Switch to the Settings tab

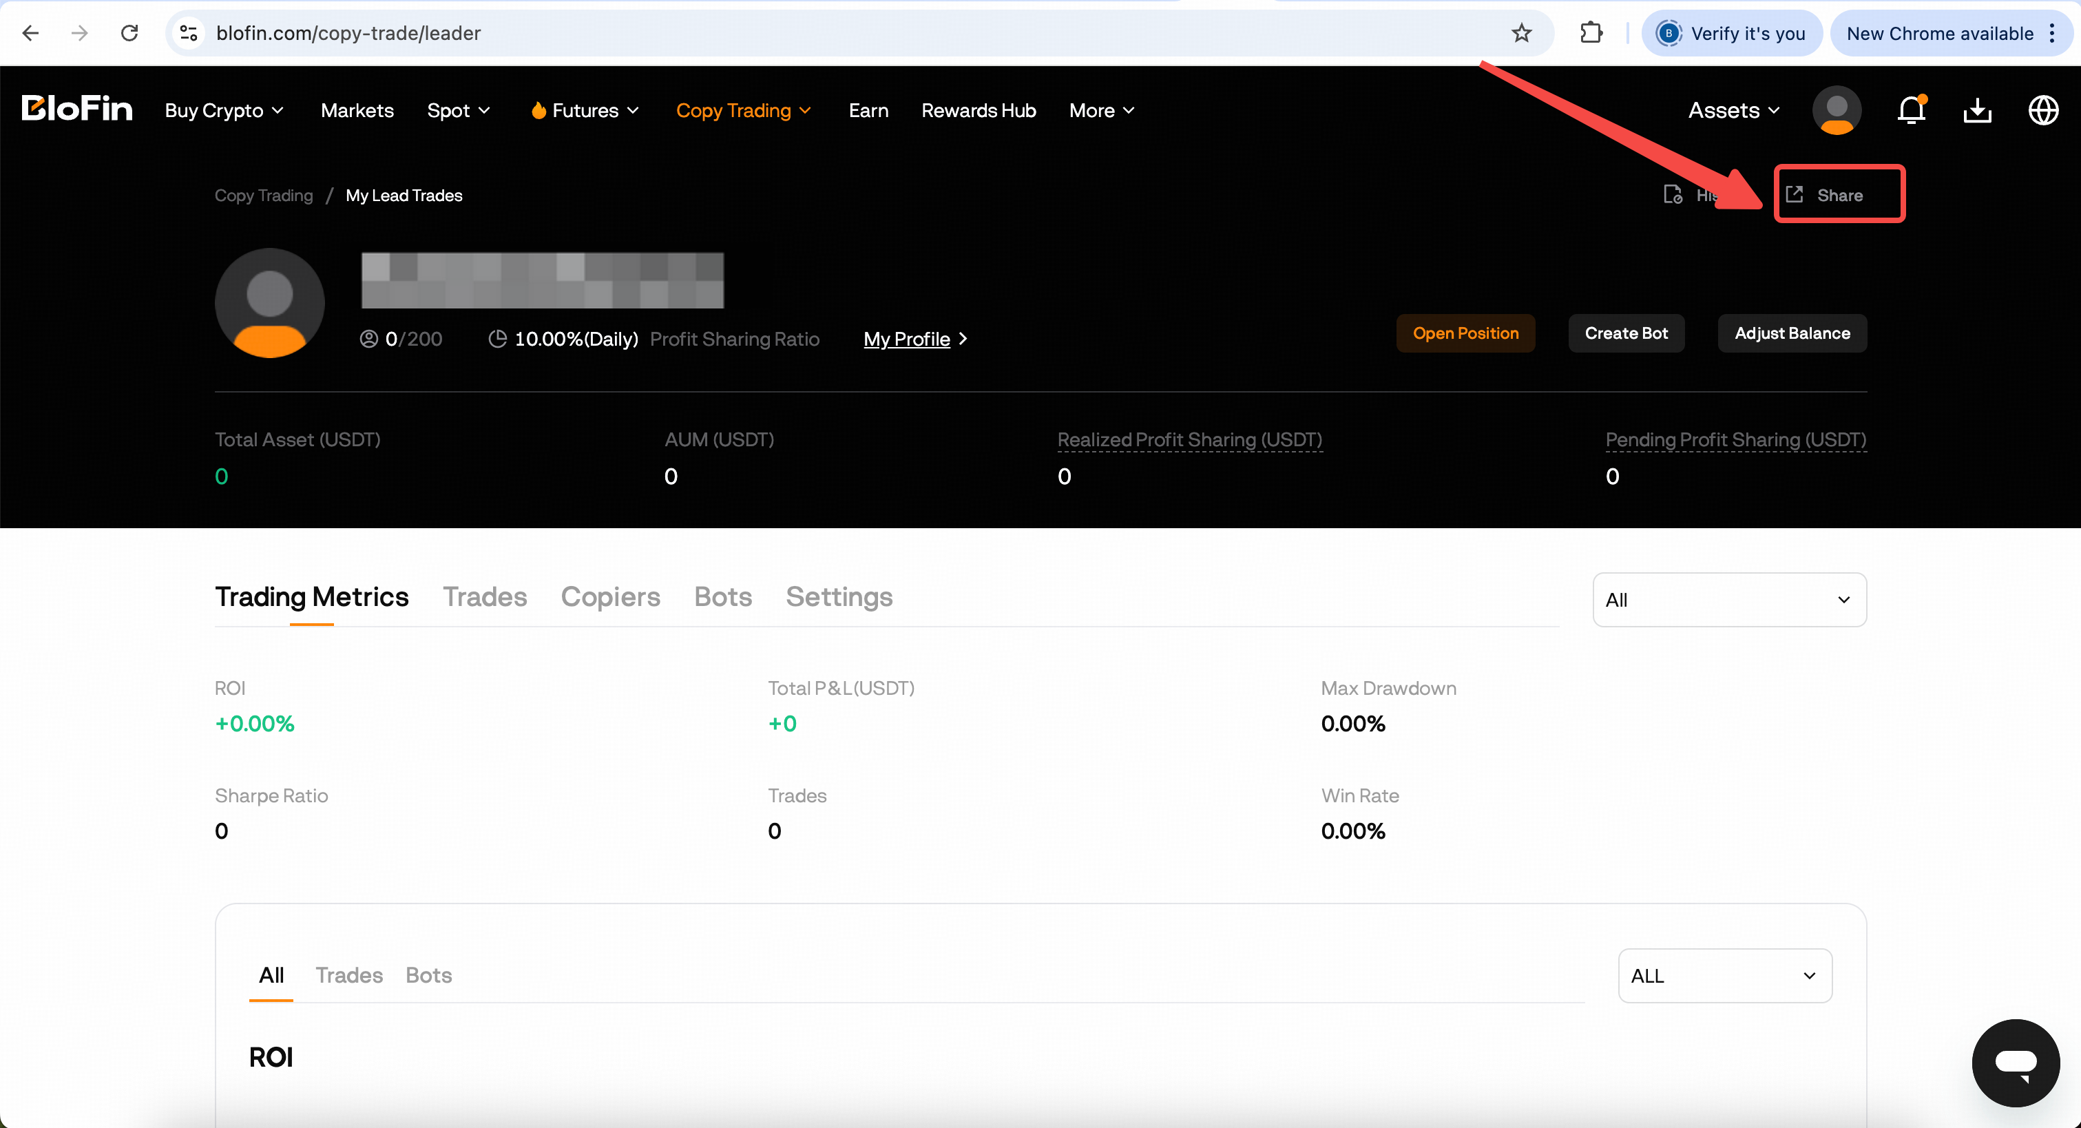(x=839, y=597)
